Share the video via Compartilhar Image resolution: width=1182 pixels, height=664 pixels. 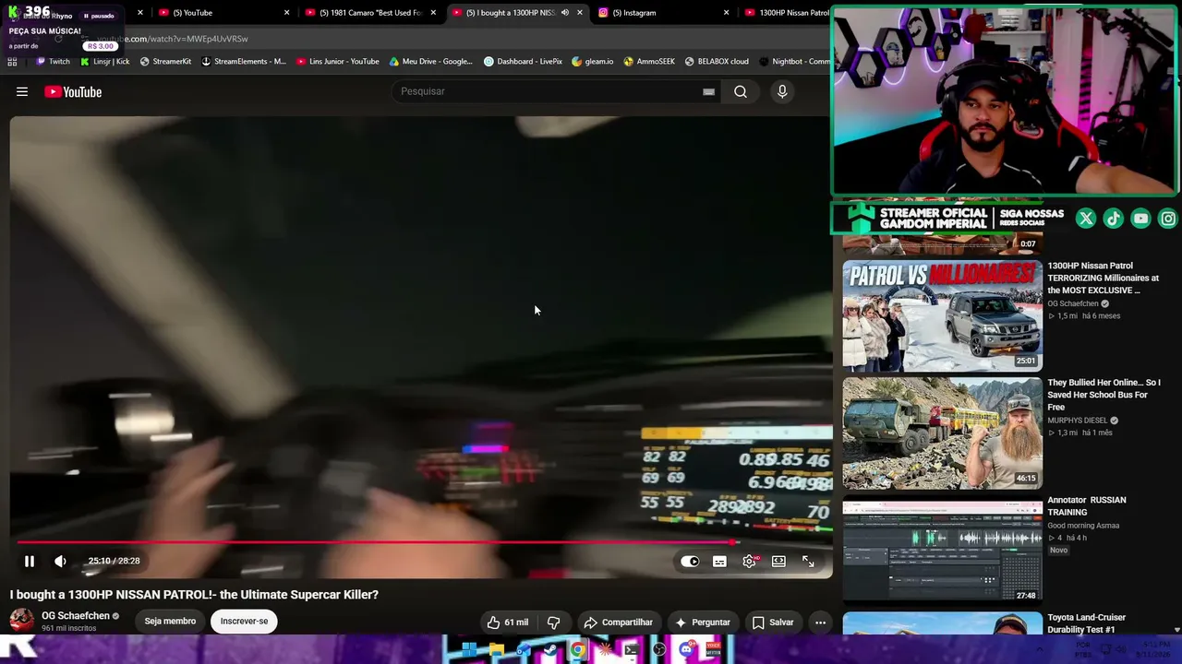pos(619,622)
